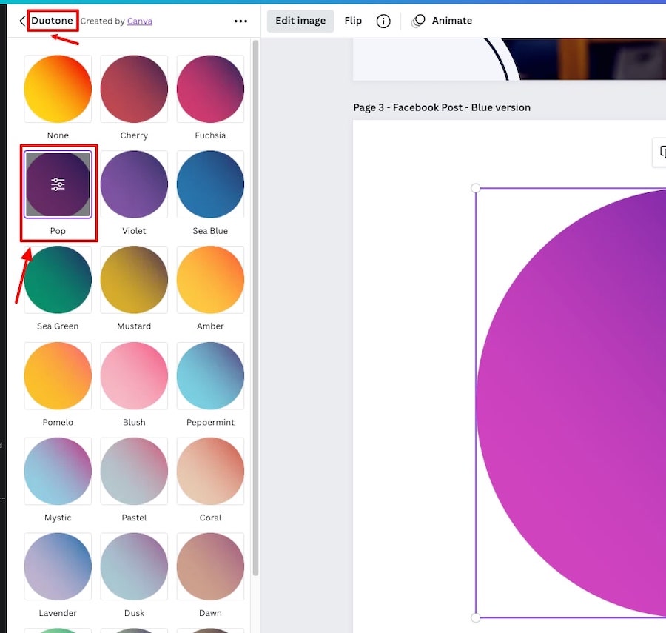Image resolution: width=666 pixels, height=633 pixels.
Task: Open the image info icon
Action: (383, 21)
